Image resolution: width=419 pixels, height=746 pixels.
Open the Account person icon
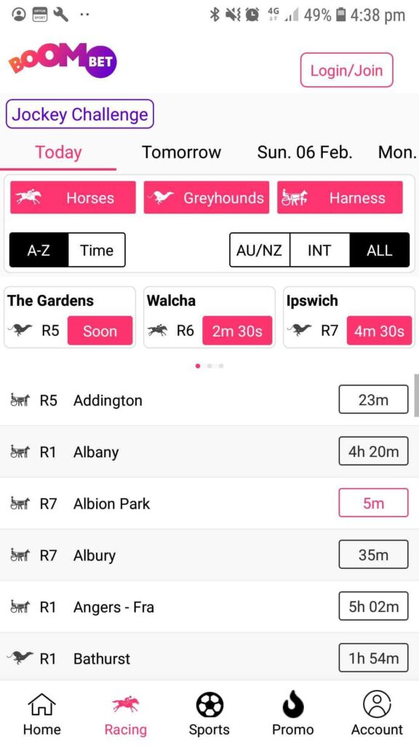click(376, 704)
